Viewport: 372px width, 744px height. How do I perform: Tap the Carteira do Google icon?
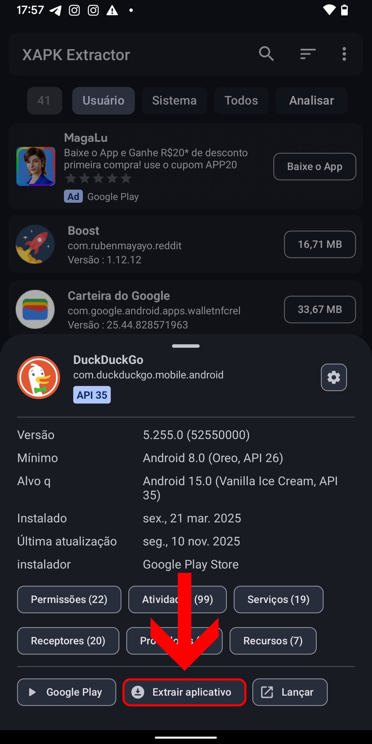pyautogui.click(x=35, y=309)
